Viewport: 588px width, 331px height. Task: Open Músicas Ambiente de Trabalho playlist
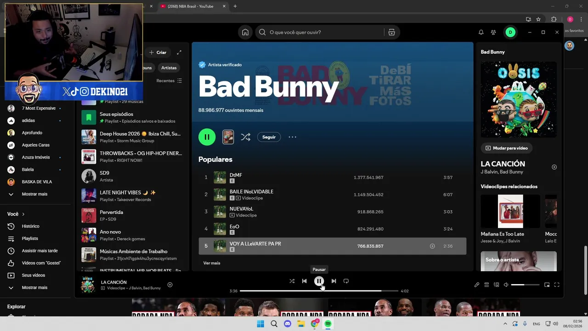tap(132, 255)
